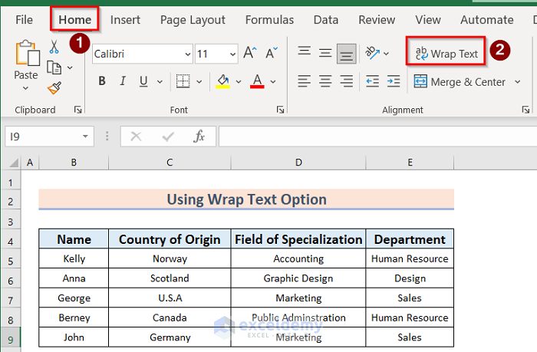Image resolution: width=537 pixels, height=352 pixels.
Task: Click the Decrease Indent icon
Action: pyautogui.click(x=373, y=81)
